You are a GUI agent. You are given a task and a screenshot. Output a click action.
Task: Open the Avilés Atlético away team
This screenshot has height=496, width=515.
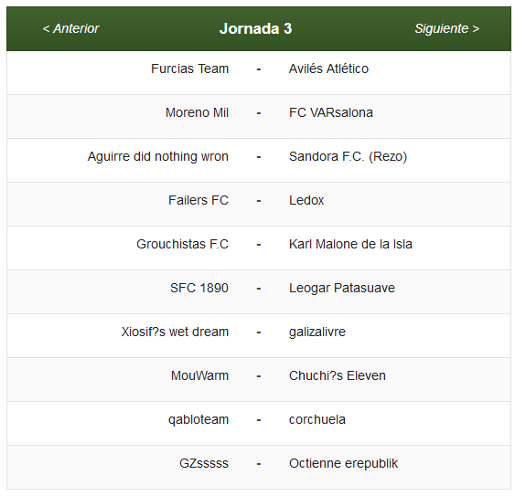point(328,69)
